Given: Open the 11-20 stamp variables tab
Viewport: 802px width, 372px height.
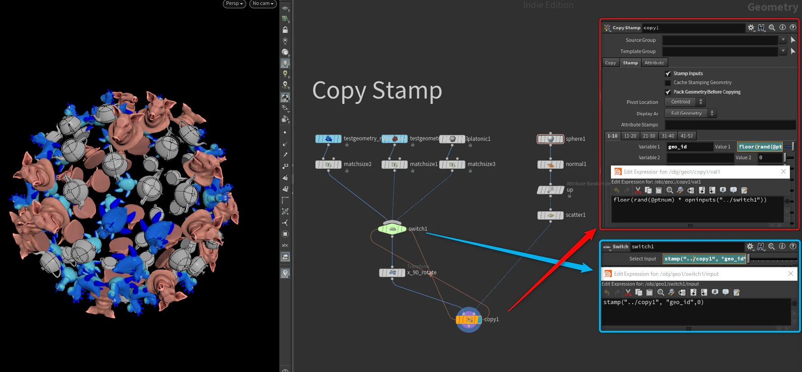Looking at the screenshot, I should pos(630,136).
